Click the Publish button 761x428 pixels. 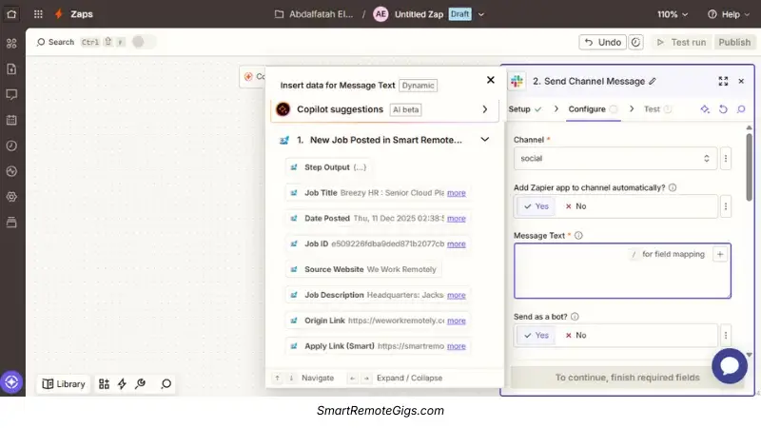click(x=734, y=42)
